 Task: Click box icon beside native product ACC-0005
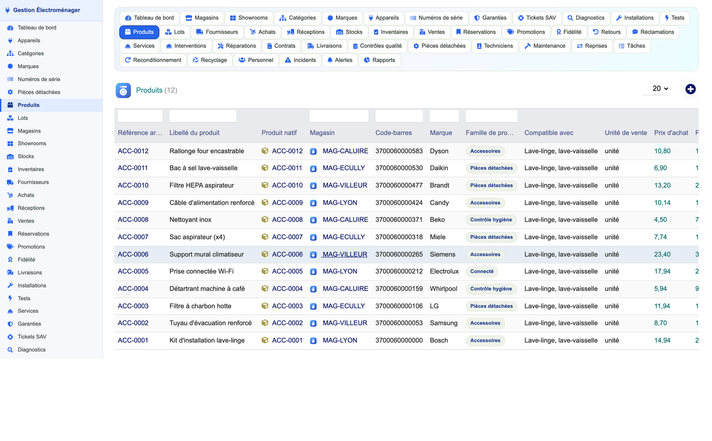point(265,271)
